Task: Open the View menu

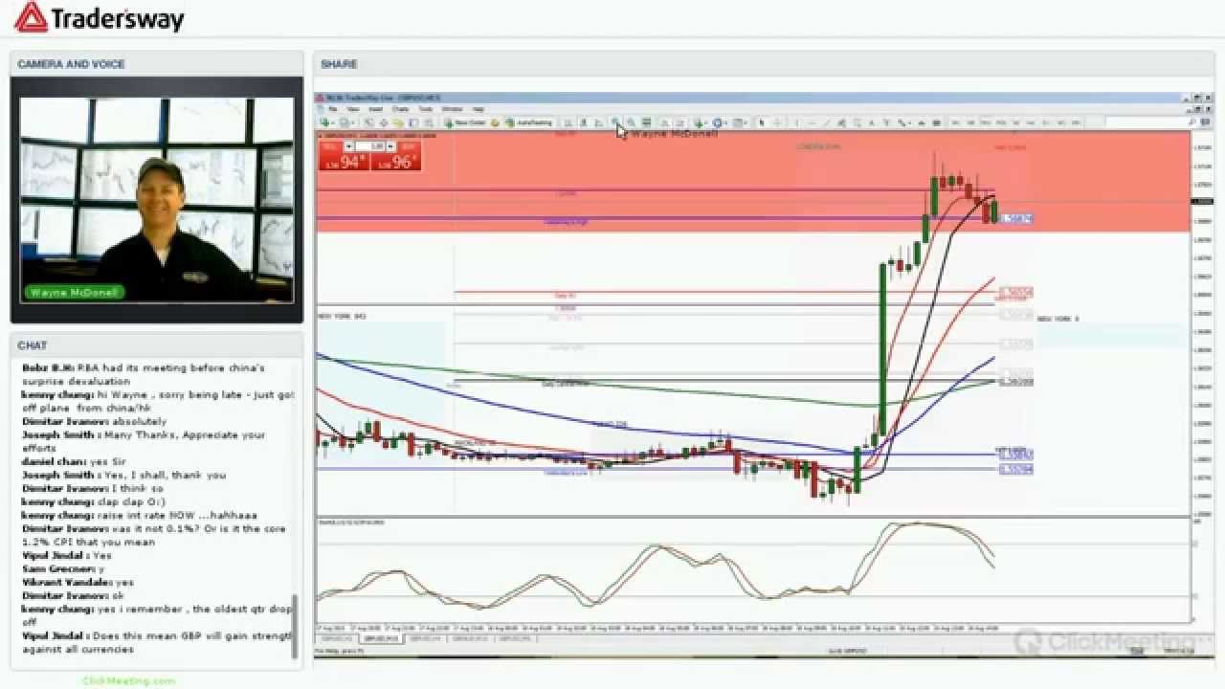Action: coord(352,109)
